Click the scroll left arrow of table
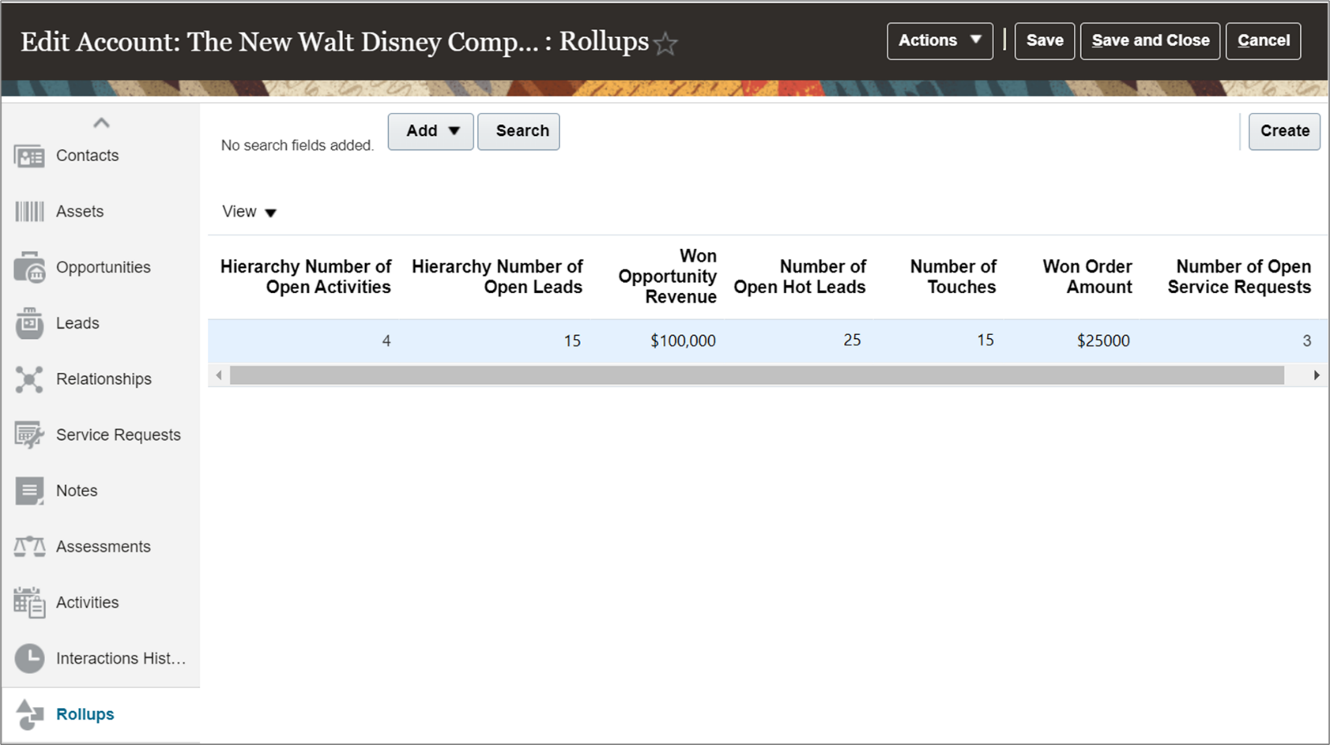1330x745 pixels. [x=218, y=375]
